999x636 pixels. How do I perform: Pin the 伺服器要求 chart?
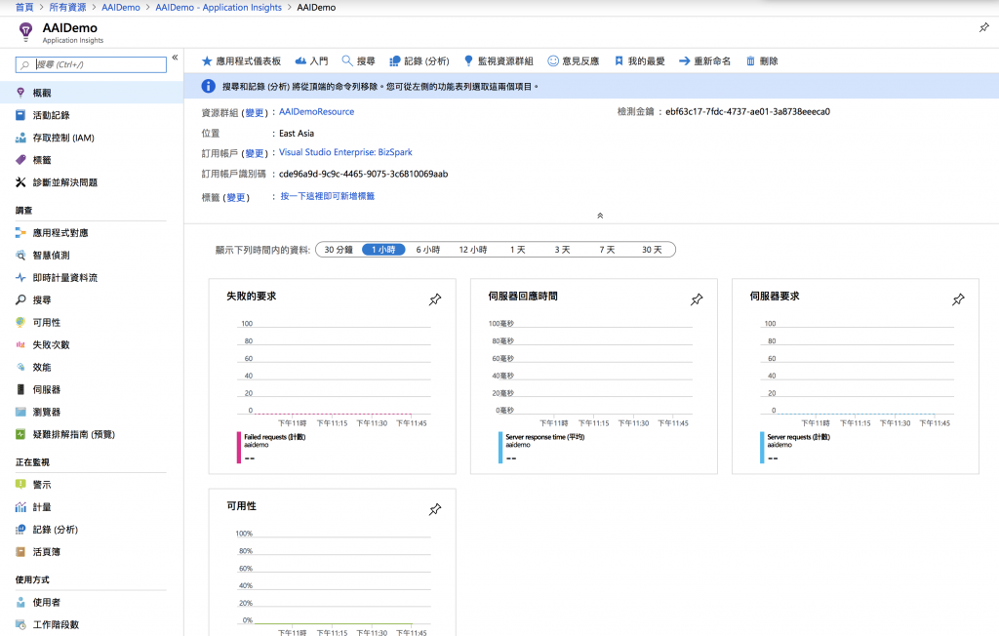pos(958,299)
